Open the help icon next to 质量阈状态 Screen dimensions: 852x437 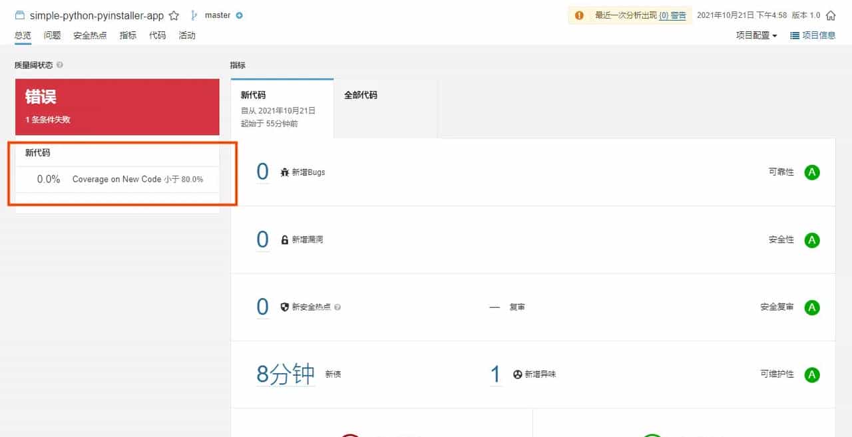click(x=59, y=65)
